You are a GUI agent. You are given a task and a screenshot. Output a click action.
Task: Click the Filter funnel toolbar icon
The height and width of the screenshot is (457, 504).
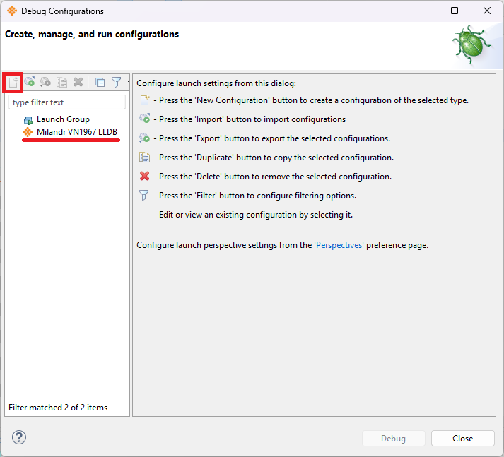[116, 82]
